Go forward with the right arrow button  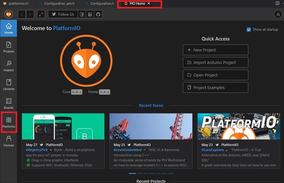(x=30, y=14)
